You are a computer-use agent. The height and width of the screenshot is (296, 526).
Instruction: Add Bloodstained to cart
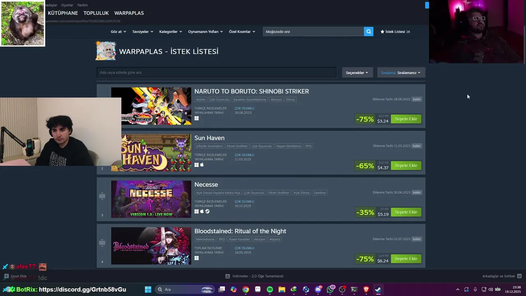pyautogui.click(x=406, y=259)
